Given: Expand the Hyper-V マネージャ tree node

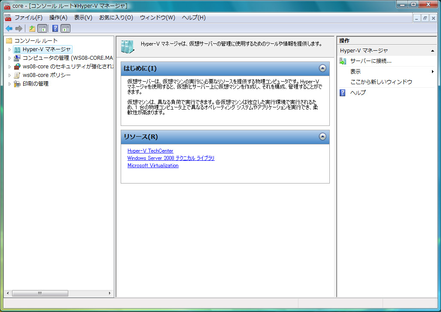Looking at the screenshot, I should click(9, 49).
